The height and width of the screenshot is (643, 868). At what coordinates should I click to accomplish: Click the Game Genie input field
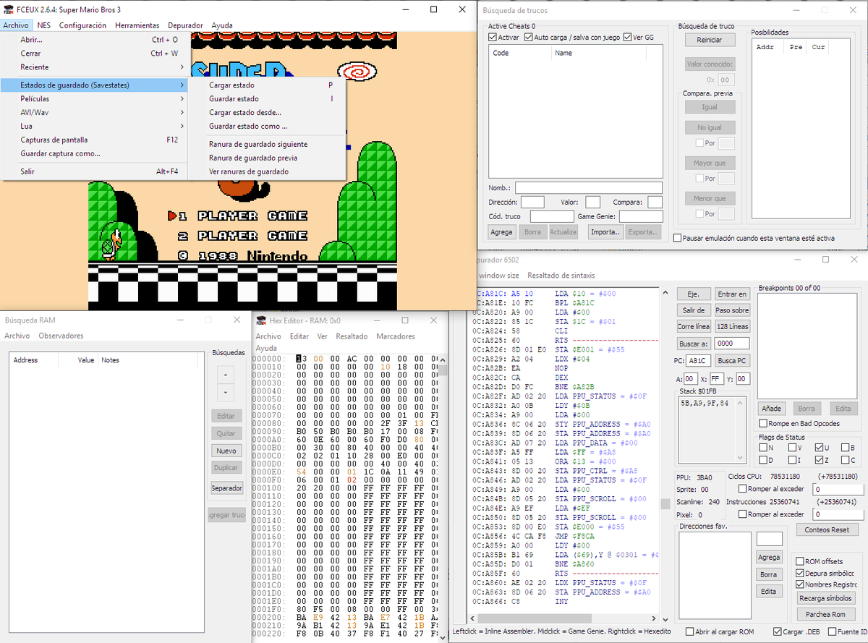click(x=641, y=216)
